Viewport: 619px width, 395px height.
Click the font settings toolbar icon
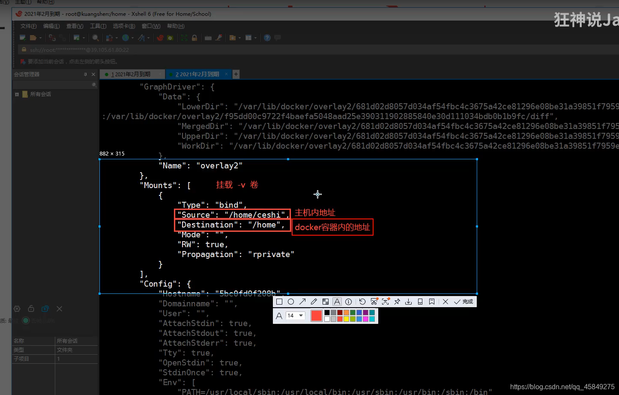141,38
